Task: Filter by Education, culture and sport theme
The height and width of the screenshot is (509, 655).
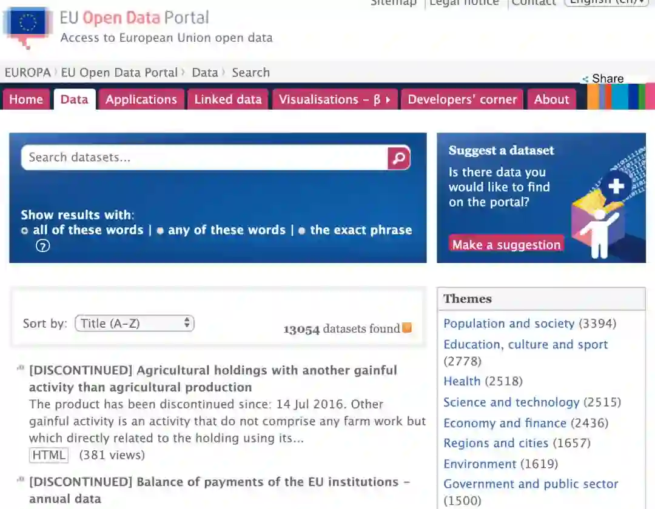Action: 525,345
